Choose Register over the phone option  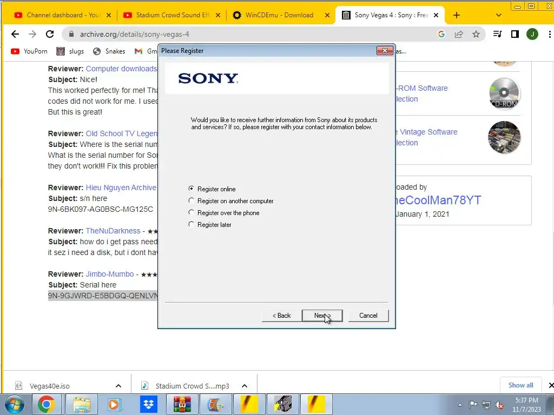[191, 213]
